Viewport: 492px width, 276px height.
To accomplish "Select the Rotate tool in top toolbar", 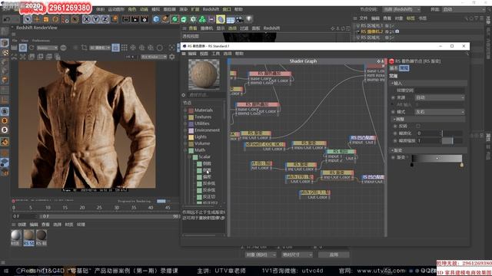I will click(x=55, y=19).
